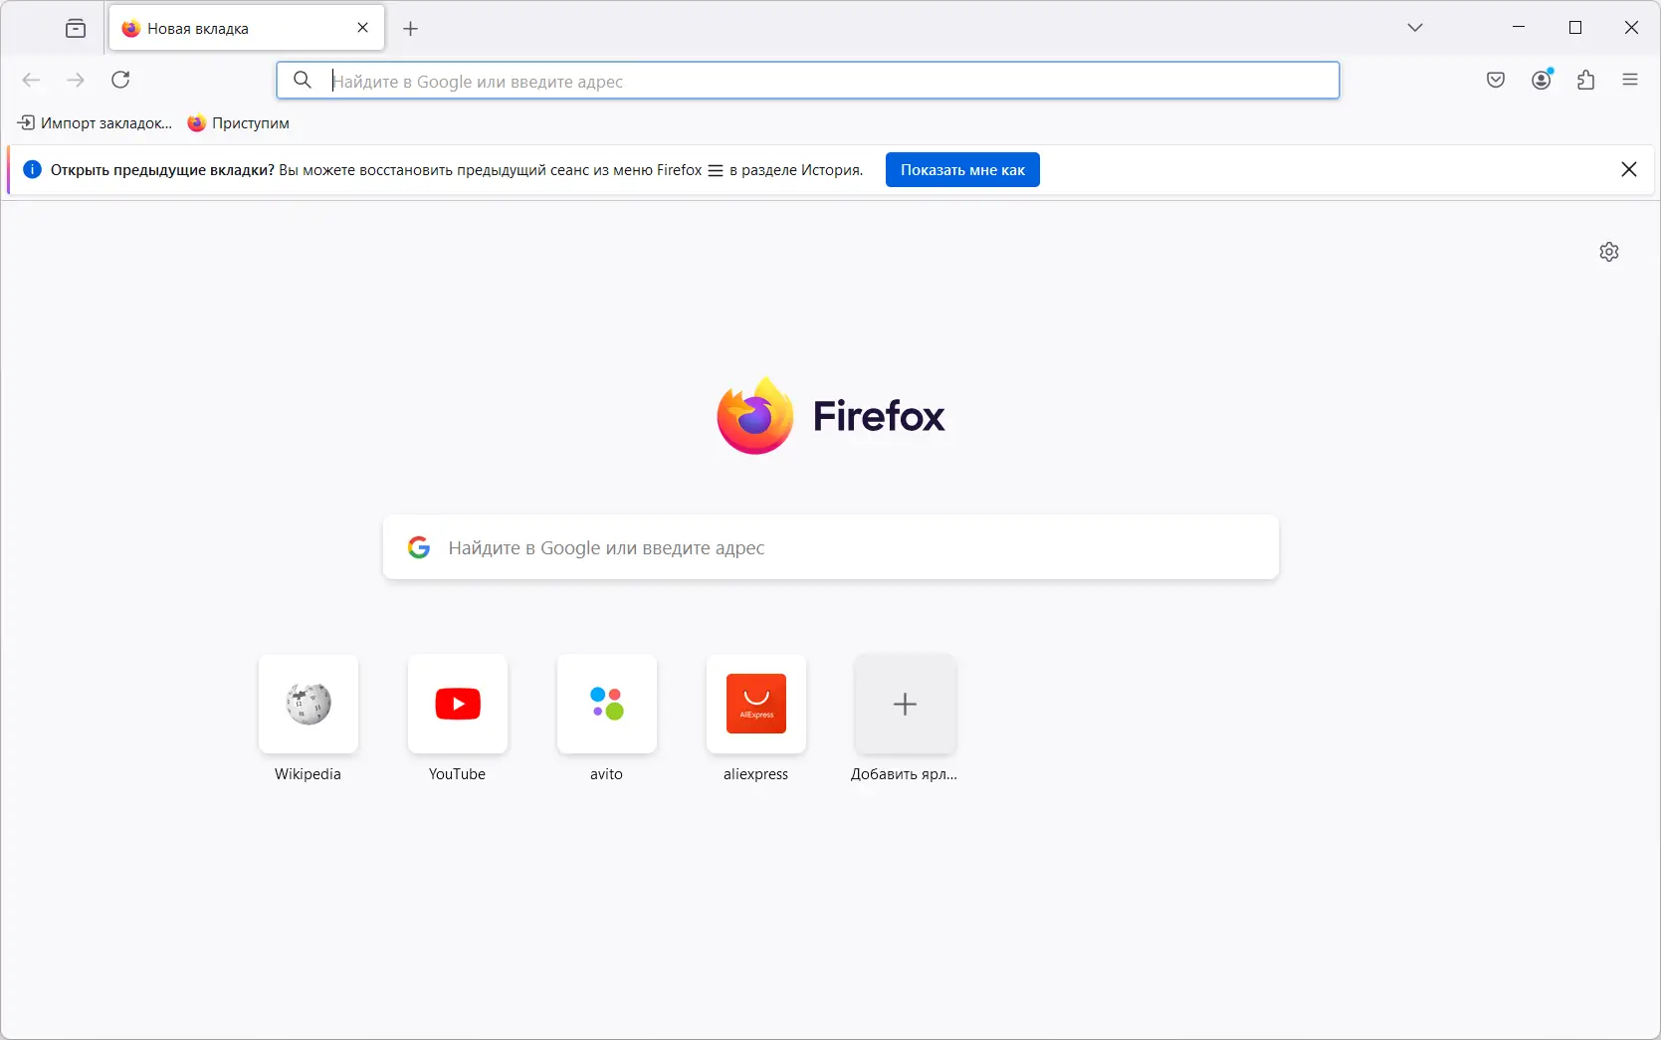Image resolution: width=1661 pixels, height=1040 pixels.
Task: Go back to the previous page
Action: point(31,80)
